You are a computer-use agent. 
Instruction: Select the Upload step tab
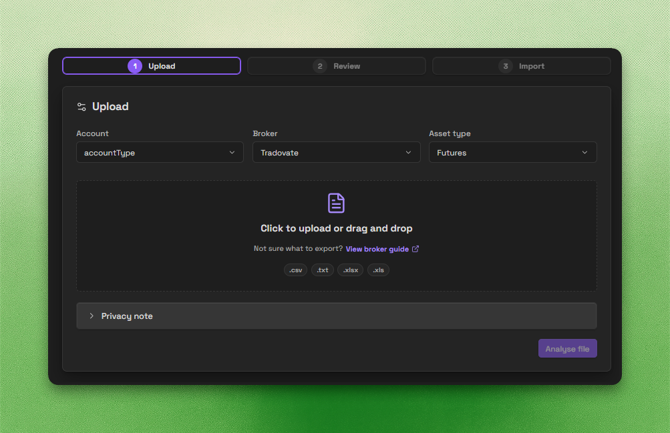tap(152, 66)
